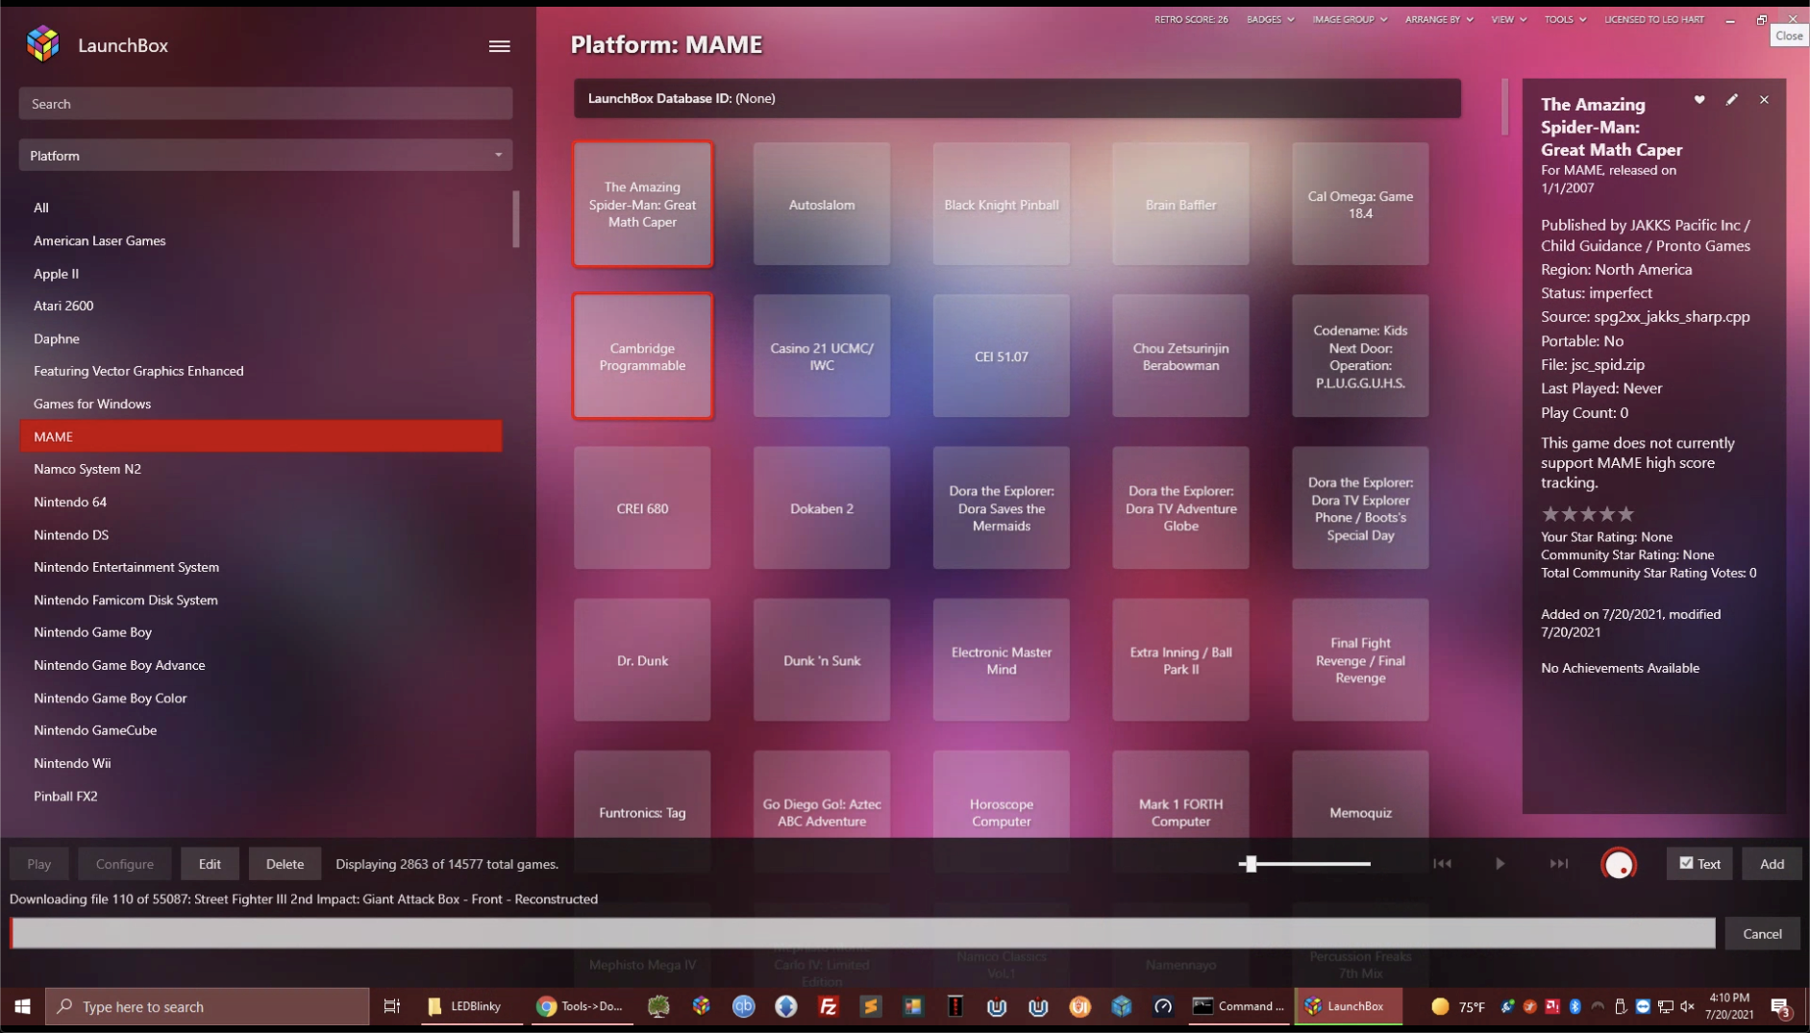Click the first star in the star rating

point(1550,514)
